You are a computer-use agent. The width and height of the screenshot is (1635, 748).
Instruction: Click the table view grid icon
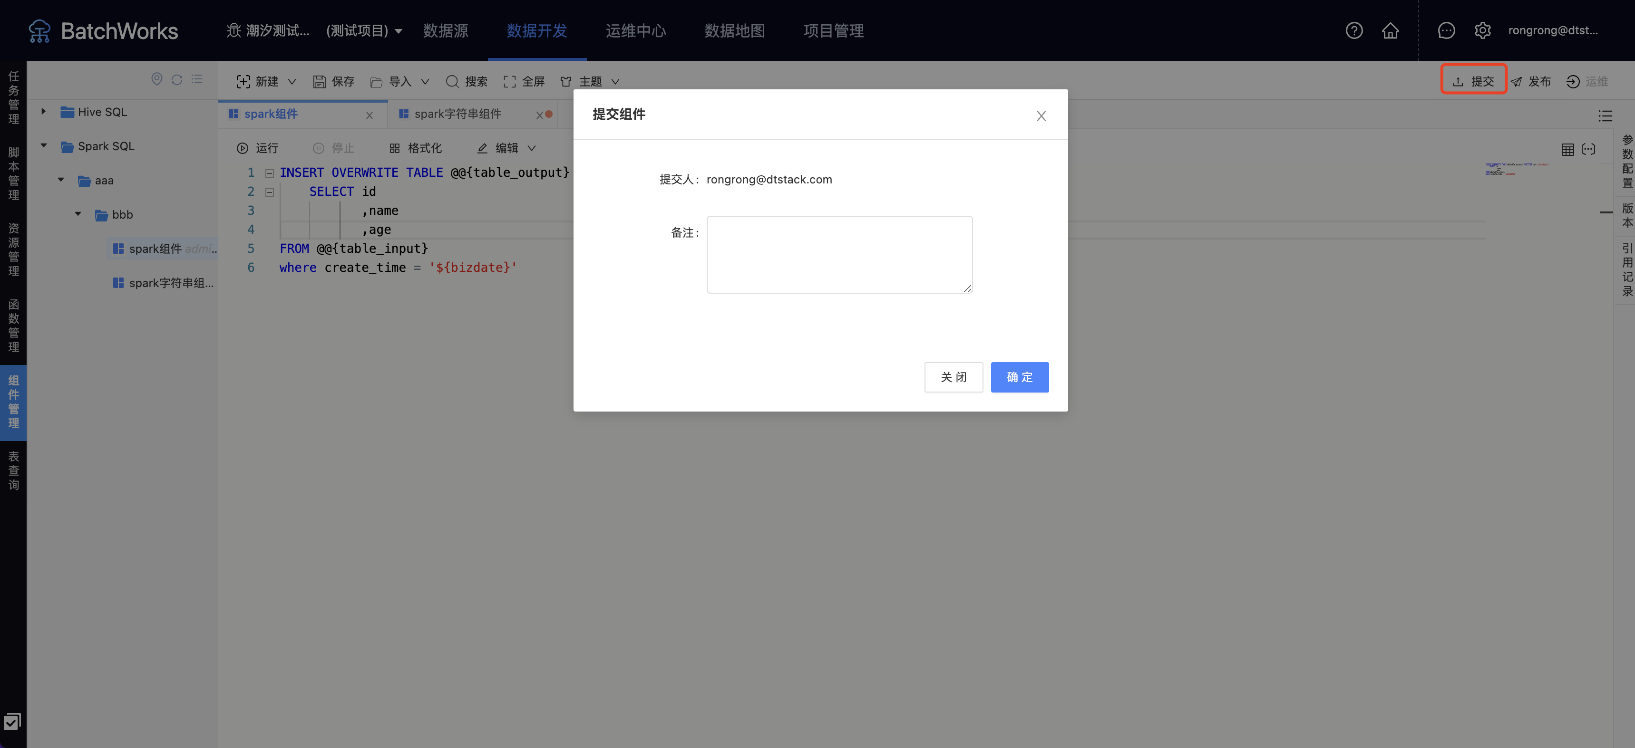click(1567, 149)
